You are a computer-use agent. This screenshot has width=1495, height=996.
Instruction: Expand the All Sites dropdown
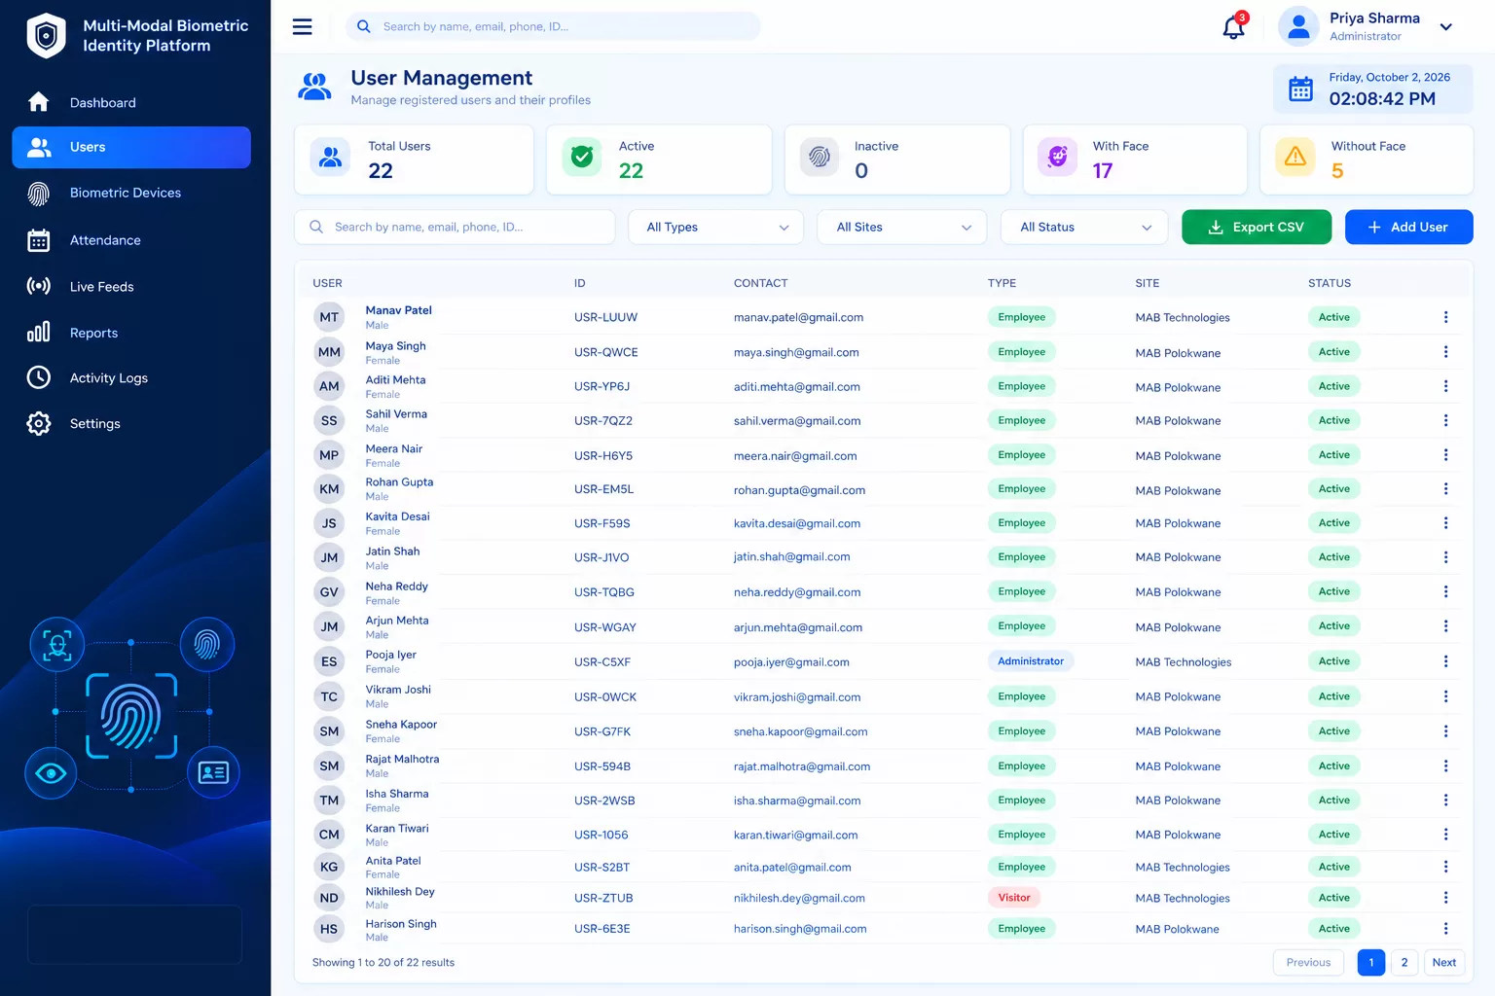coord(902,227)
